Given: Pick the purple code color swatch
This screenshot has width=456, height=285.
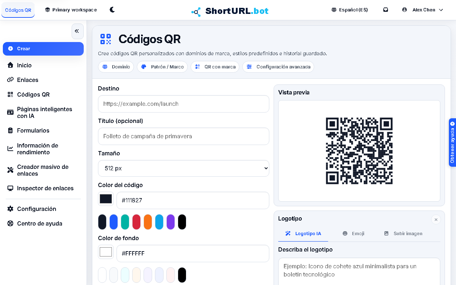Looking at the screenshot, I should [x=171, y=222].
